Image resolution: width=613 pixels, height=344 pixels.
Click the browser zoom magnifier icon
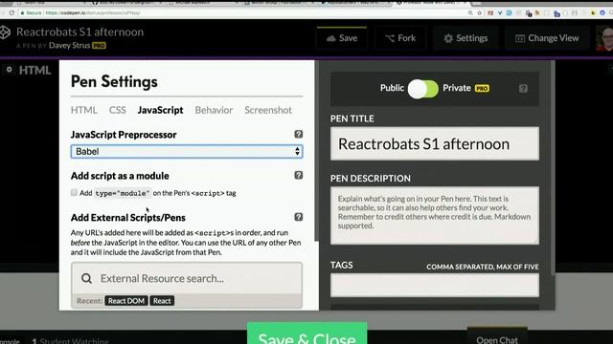click(470, 12)
